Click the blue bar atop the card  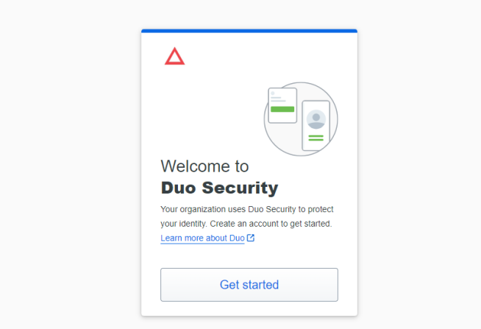249,31
